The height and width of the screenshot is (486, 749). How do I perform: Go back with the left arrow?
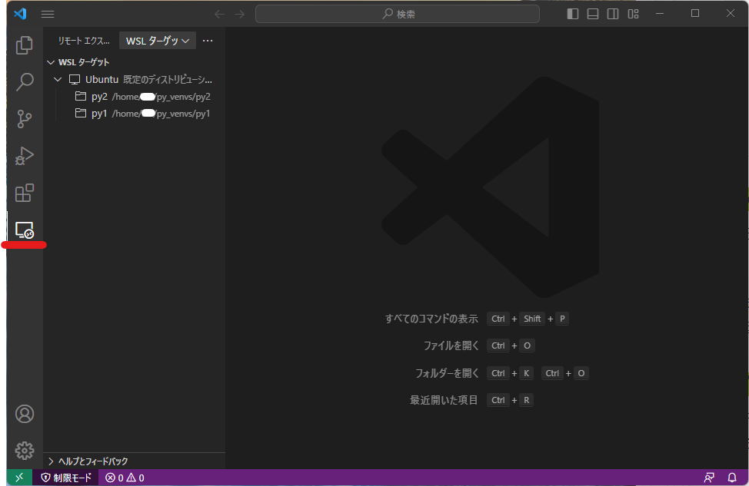click(219, 15)
